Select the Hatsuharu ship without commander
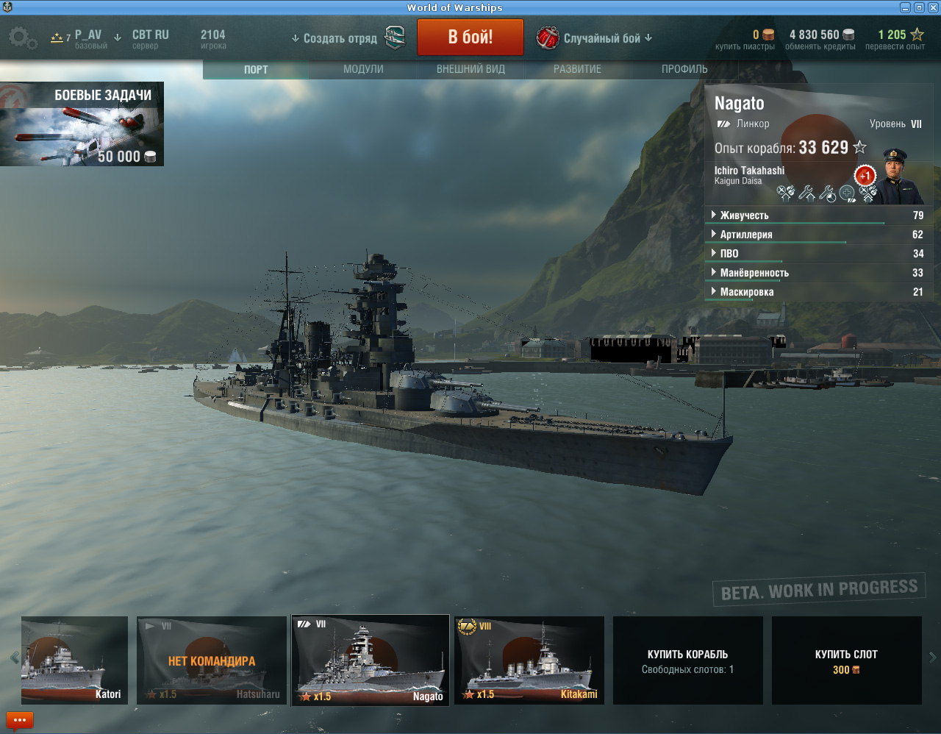Viewport: 941px width, 734px height. click(212, 660)
